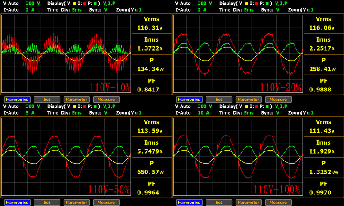344x206 pixels.
Task: Select power factor value 0.9888
Action: pos(320,90)
